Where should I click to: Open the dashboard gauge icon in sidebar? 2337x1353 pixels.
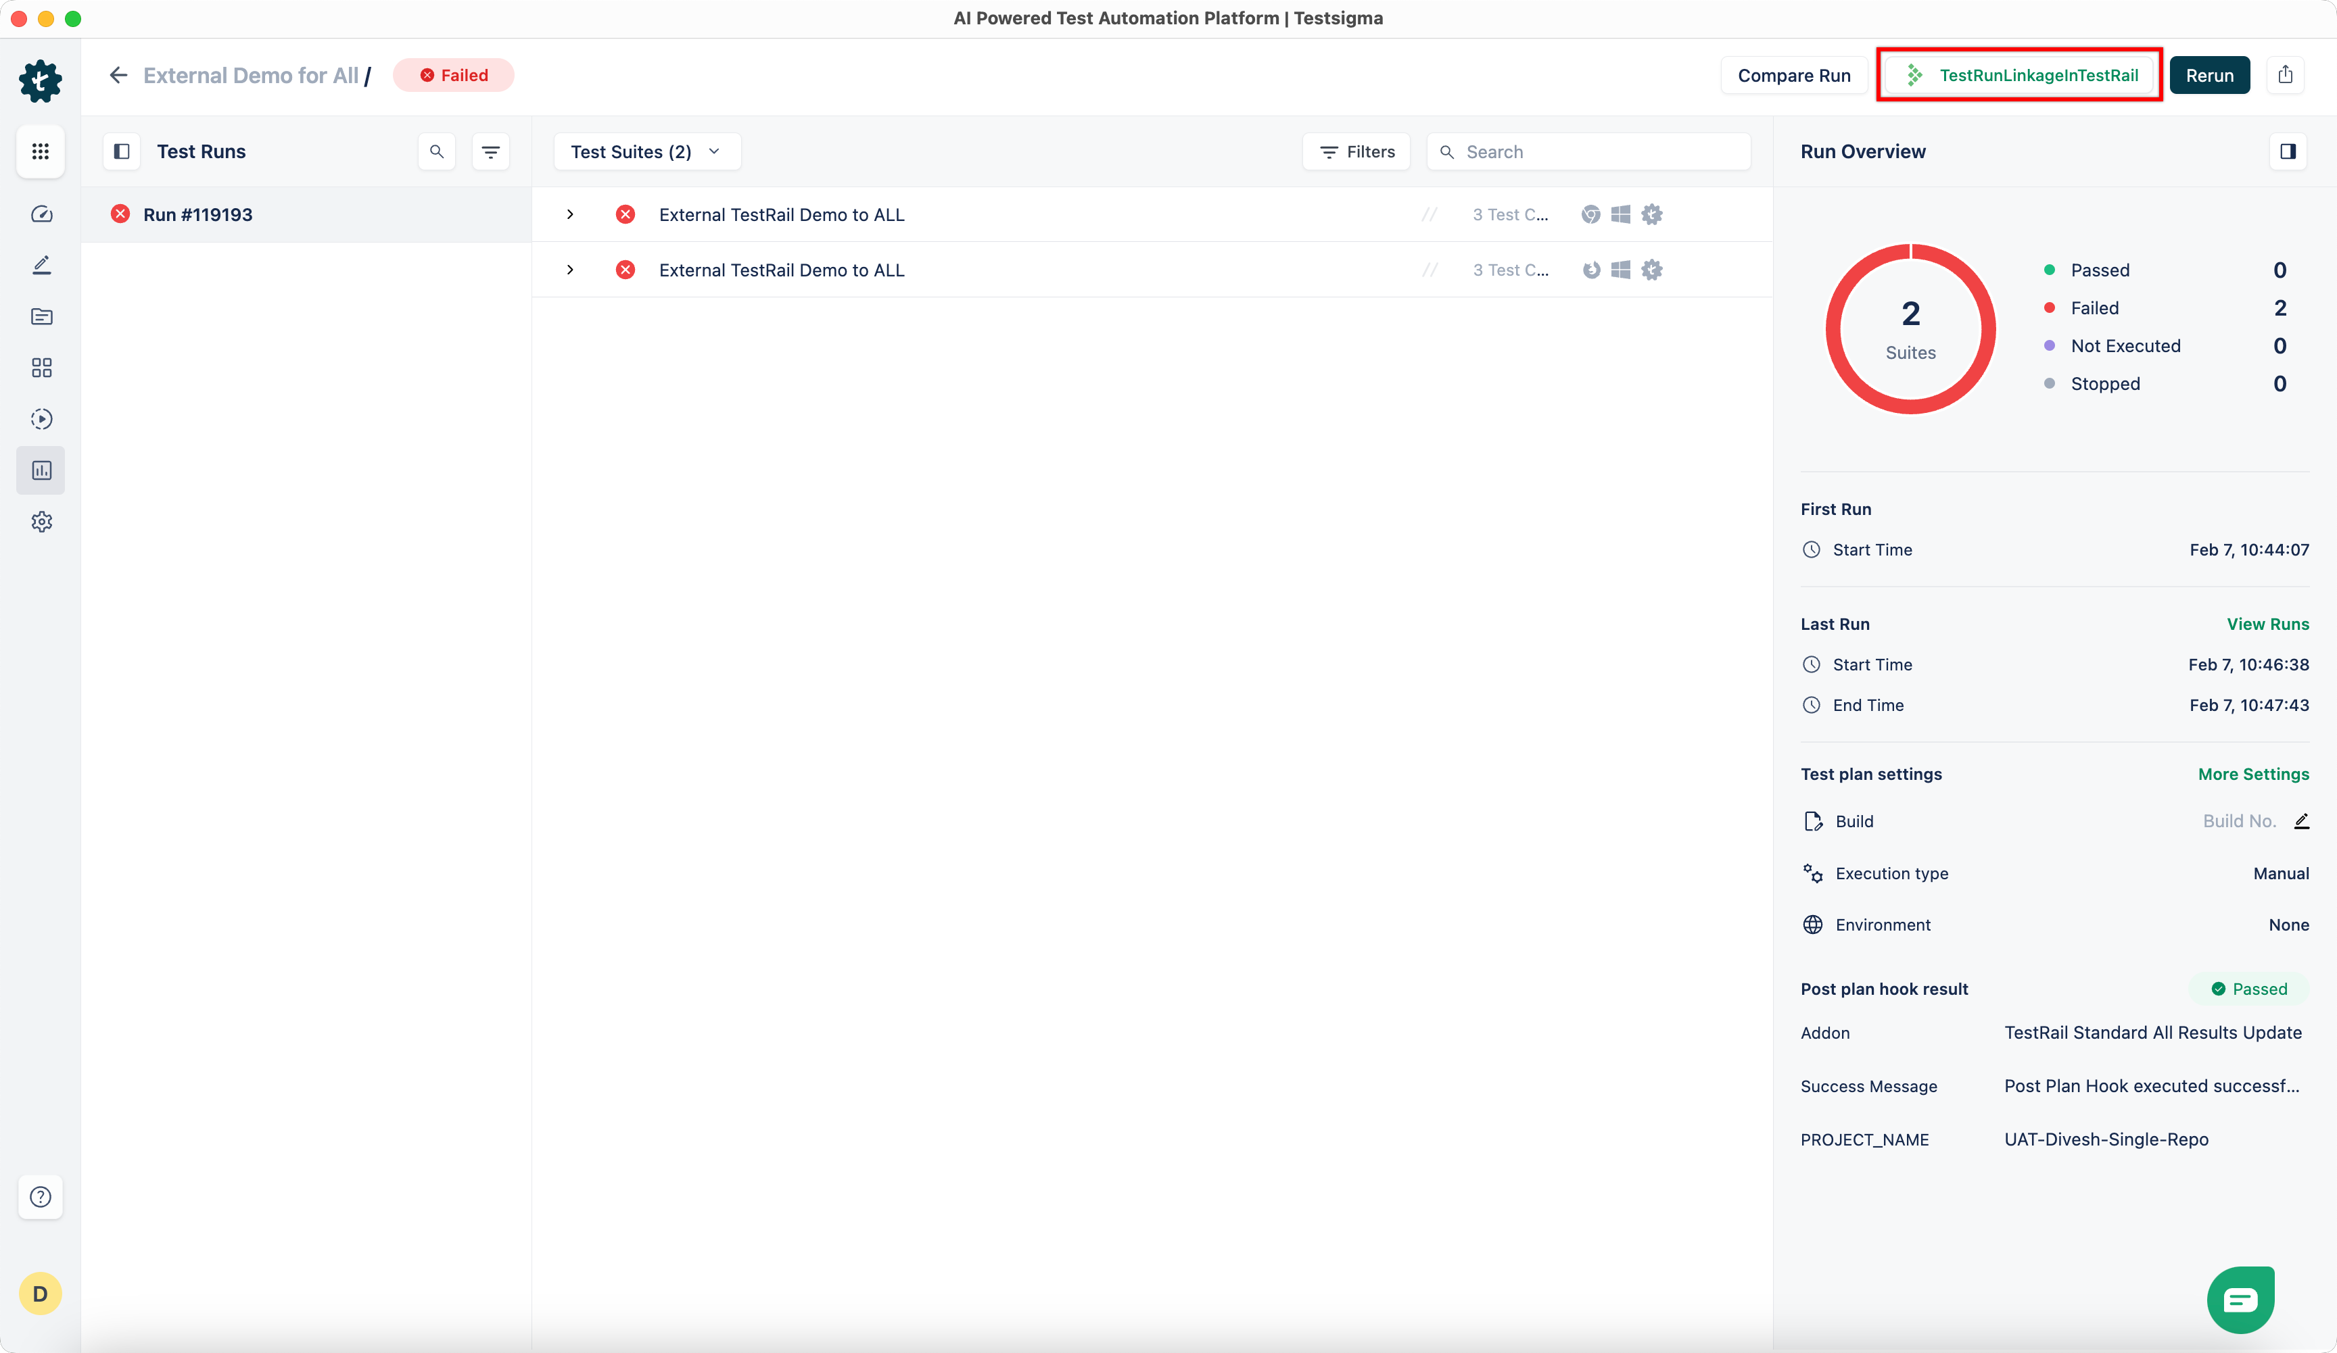42,214
